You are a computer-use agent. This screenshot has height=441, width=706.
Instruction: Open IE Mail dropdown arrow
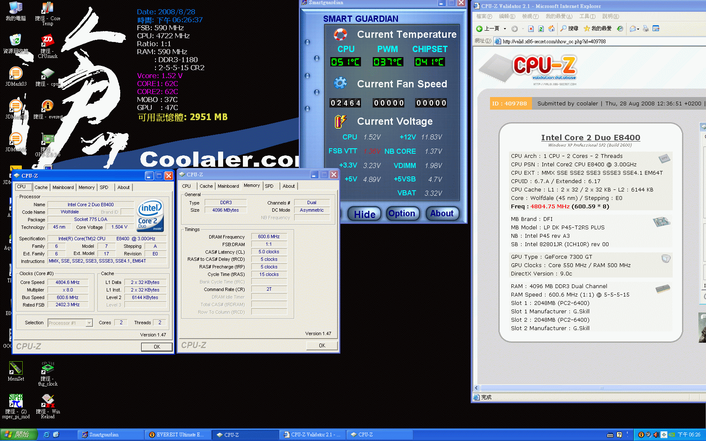point(638,29)
